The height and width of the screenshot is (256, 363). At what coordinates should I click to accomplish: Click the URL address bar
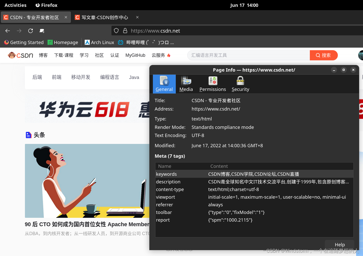point(237,31)
